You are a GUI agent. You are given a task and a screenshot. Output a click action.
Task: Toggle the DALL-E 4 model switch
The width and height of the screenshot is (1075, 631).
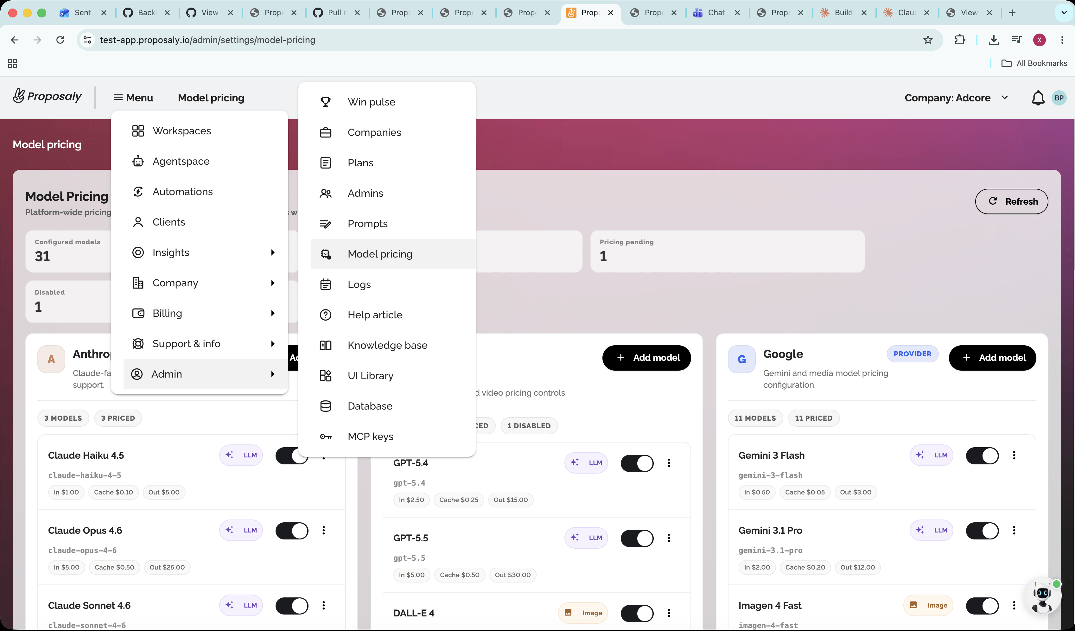637,614
